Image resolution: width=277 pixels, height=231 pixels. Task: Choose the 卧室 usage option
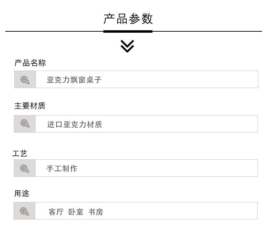coord(76,212)
